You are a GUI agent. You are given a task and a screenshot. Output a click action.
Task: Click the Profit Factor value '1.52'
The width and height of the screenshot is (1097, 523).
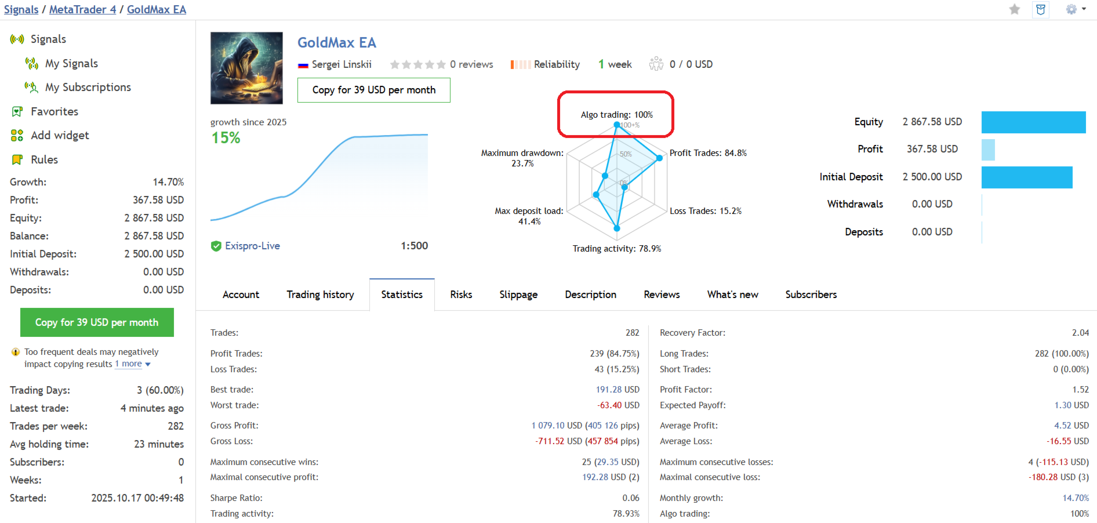pos(1080,390)
